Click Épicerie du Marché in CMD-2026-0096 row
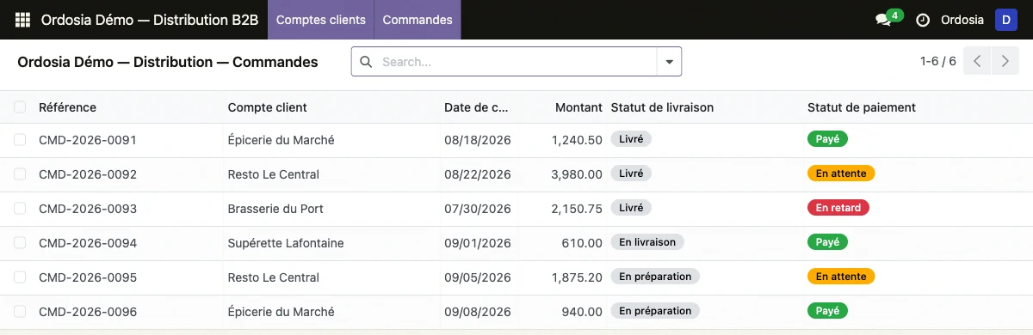The width and height of the screenshot is (1033, 335). click(x=281, y=312)
